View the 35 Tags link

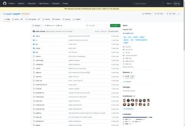pyautogui.click(x=59, y=26)
